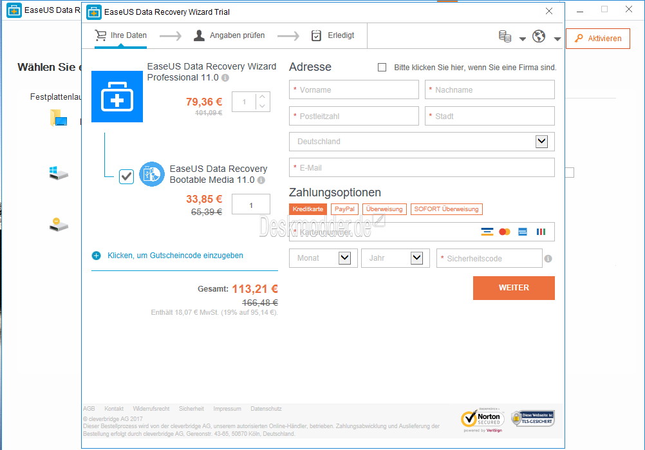Choose SOFORT Überweisung payment option

(x=446, y=209)
